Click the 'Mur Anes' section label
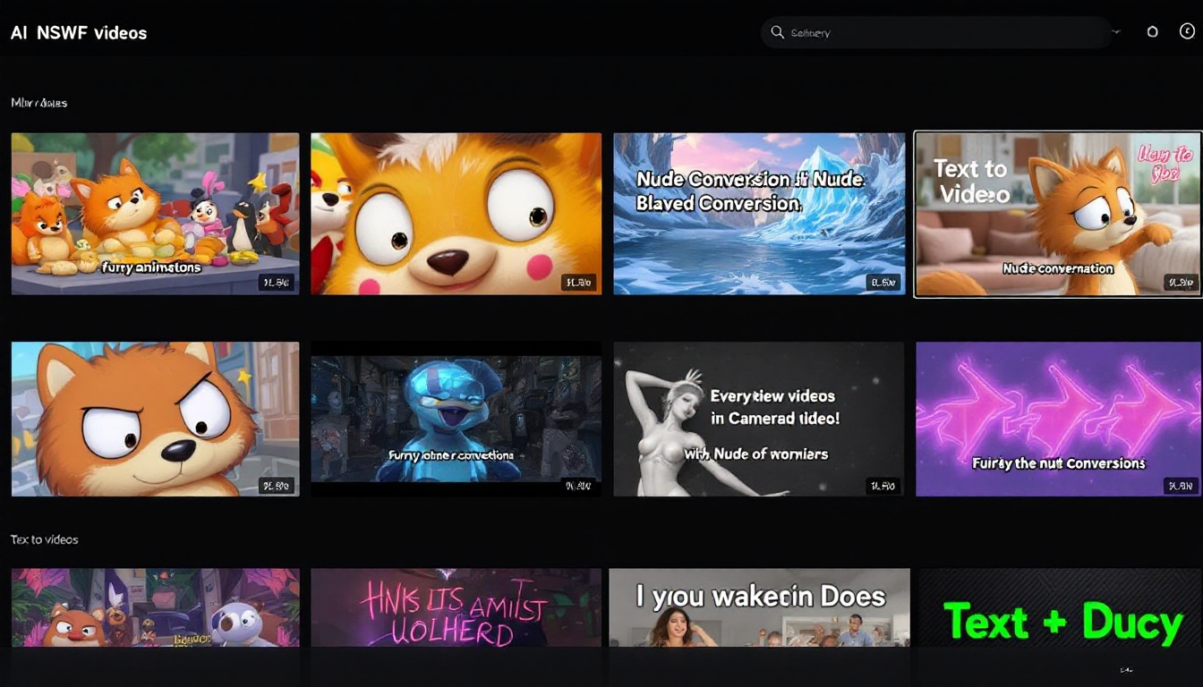Image resolution: width=1203 pixels, height=687 pixels. 39,103
